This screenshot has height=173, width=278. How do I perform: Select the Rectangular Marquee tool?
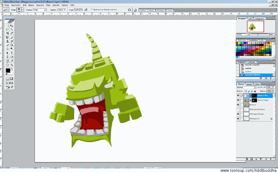pos(7,26)
